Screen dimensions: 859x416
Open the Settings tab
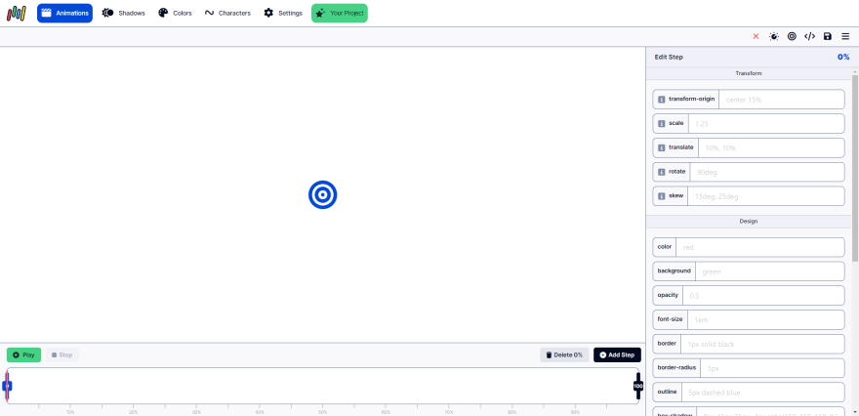point(283,13)
